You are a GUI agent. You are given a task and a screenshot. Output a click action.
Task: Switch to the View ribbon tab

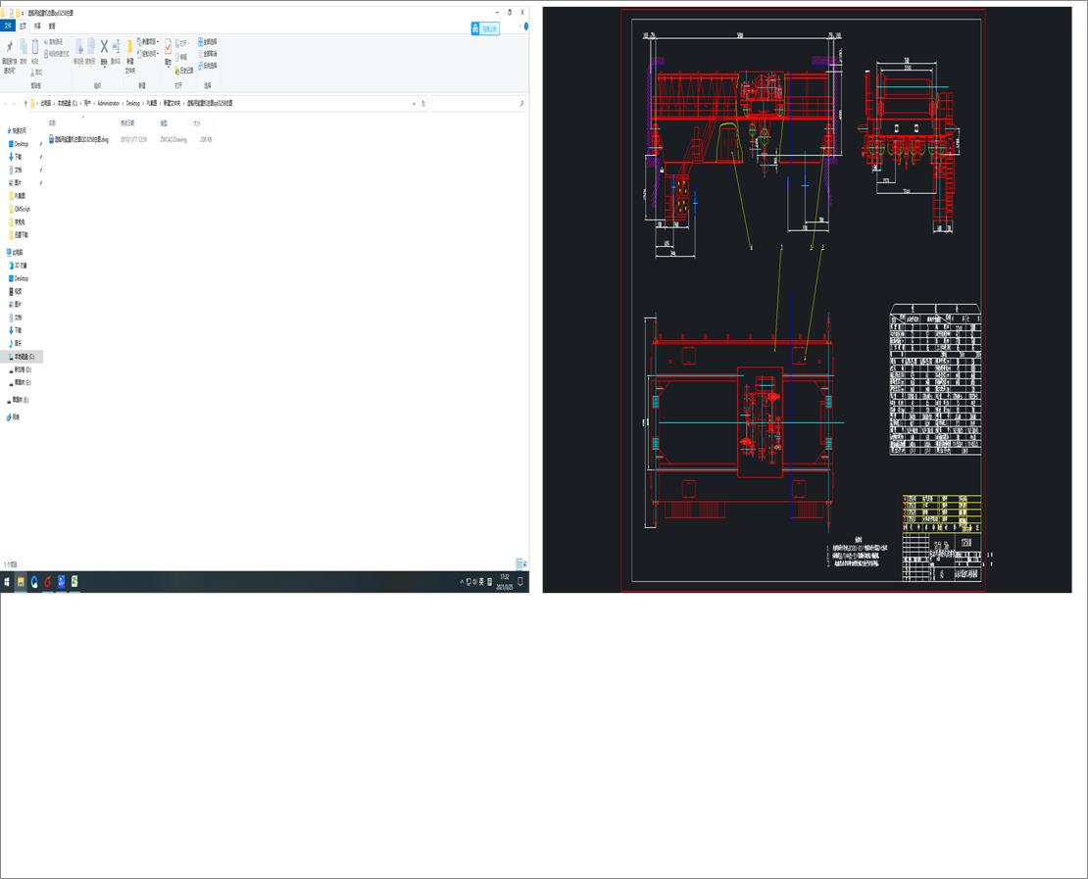50,26
